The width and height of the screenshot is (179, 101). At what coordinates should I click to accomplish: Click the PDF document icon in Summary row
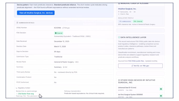coord(64,67)
